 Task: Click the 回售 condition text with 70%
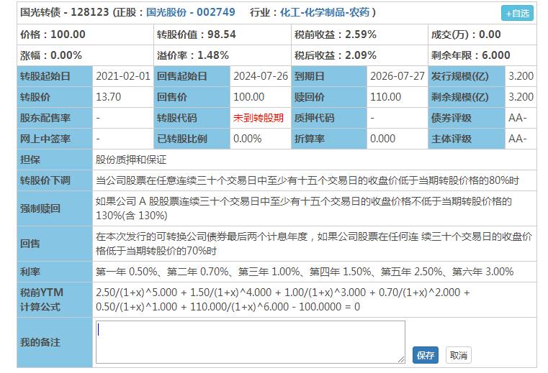point(314,244)
